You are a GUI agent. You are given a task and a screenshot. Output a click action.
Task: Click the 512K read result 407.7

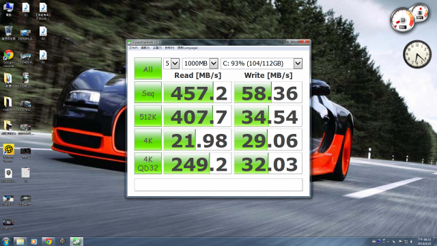(x=197, y=116)
